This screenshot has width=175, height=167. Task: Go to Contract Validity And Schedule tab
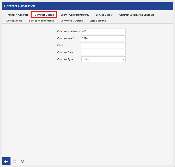click(x=137, y=15)
